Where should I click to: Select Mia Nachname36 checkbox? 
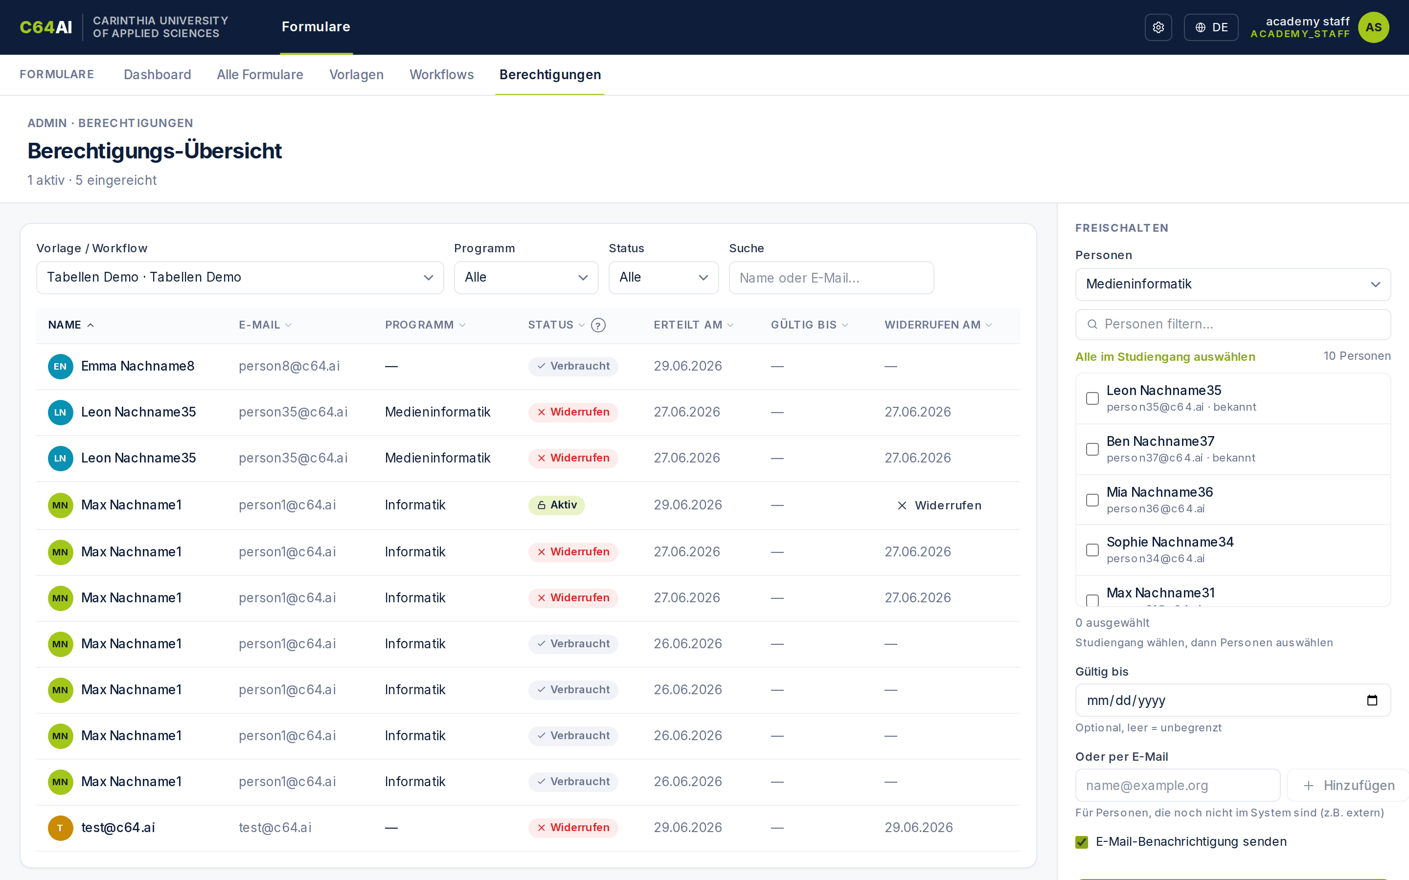(x=1092, y=500)
